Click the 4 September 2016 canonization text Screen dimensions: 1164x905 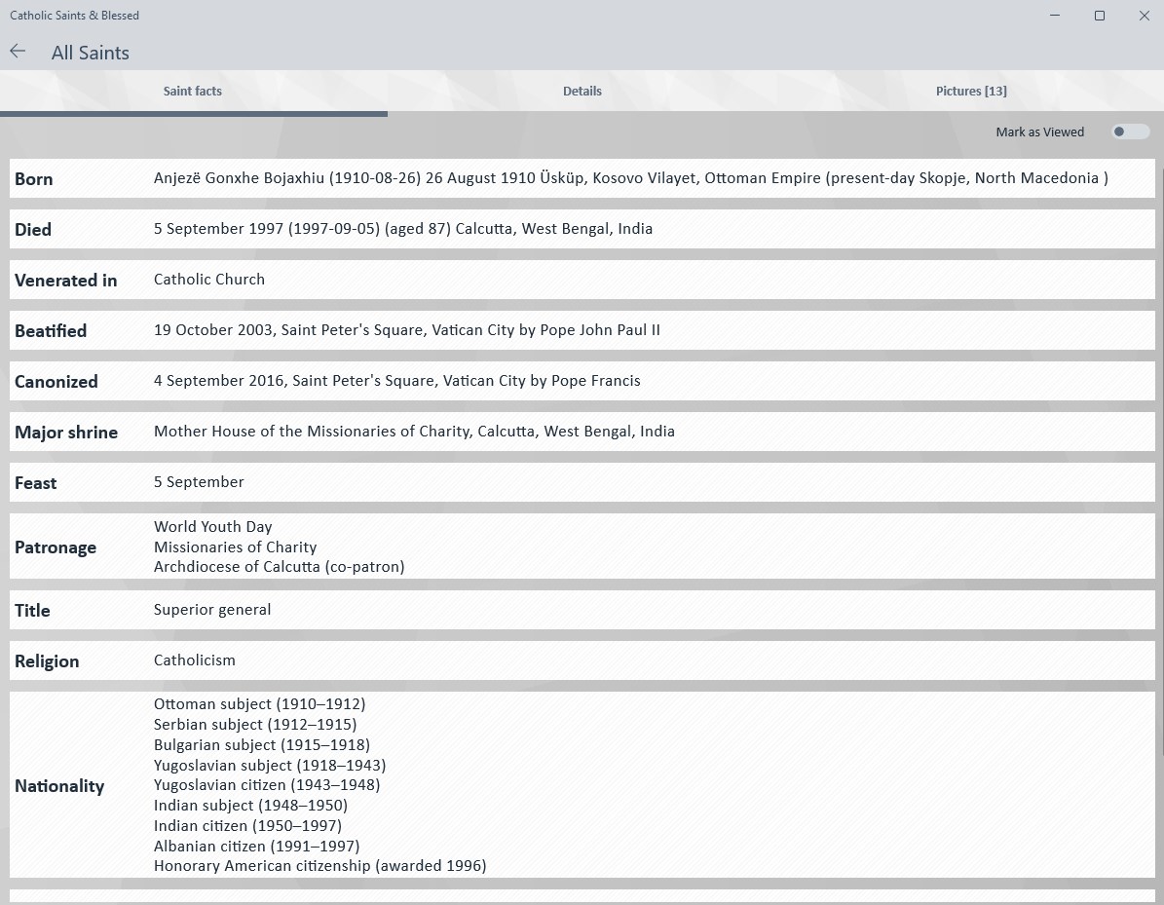point(397,381)
